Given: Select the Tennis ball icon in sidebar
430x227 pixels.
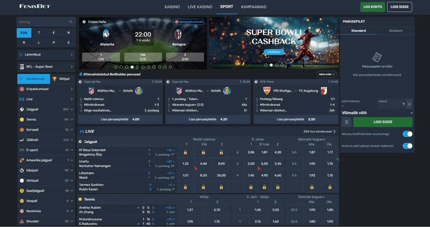Looking at the screenshot, I should [22, 119].
